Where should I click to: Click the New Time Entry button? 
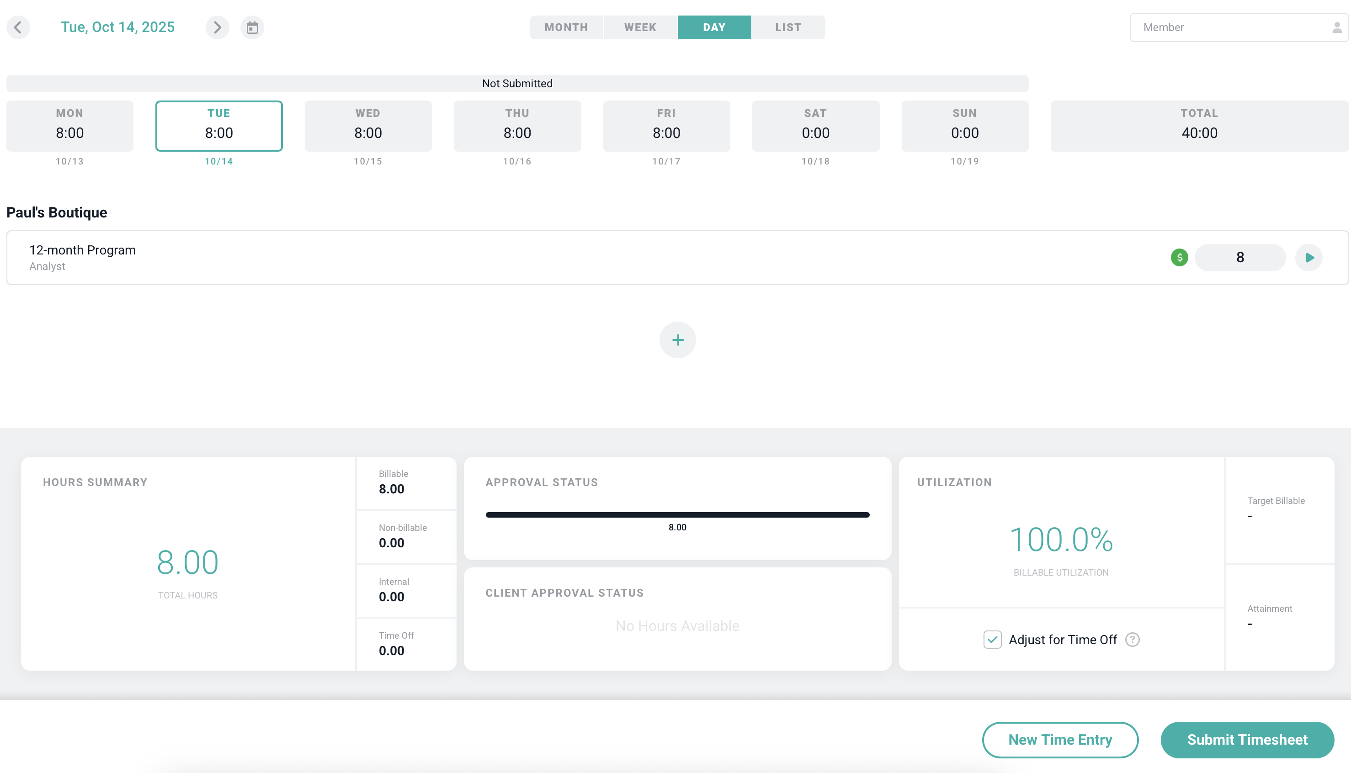point(1060,740)
